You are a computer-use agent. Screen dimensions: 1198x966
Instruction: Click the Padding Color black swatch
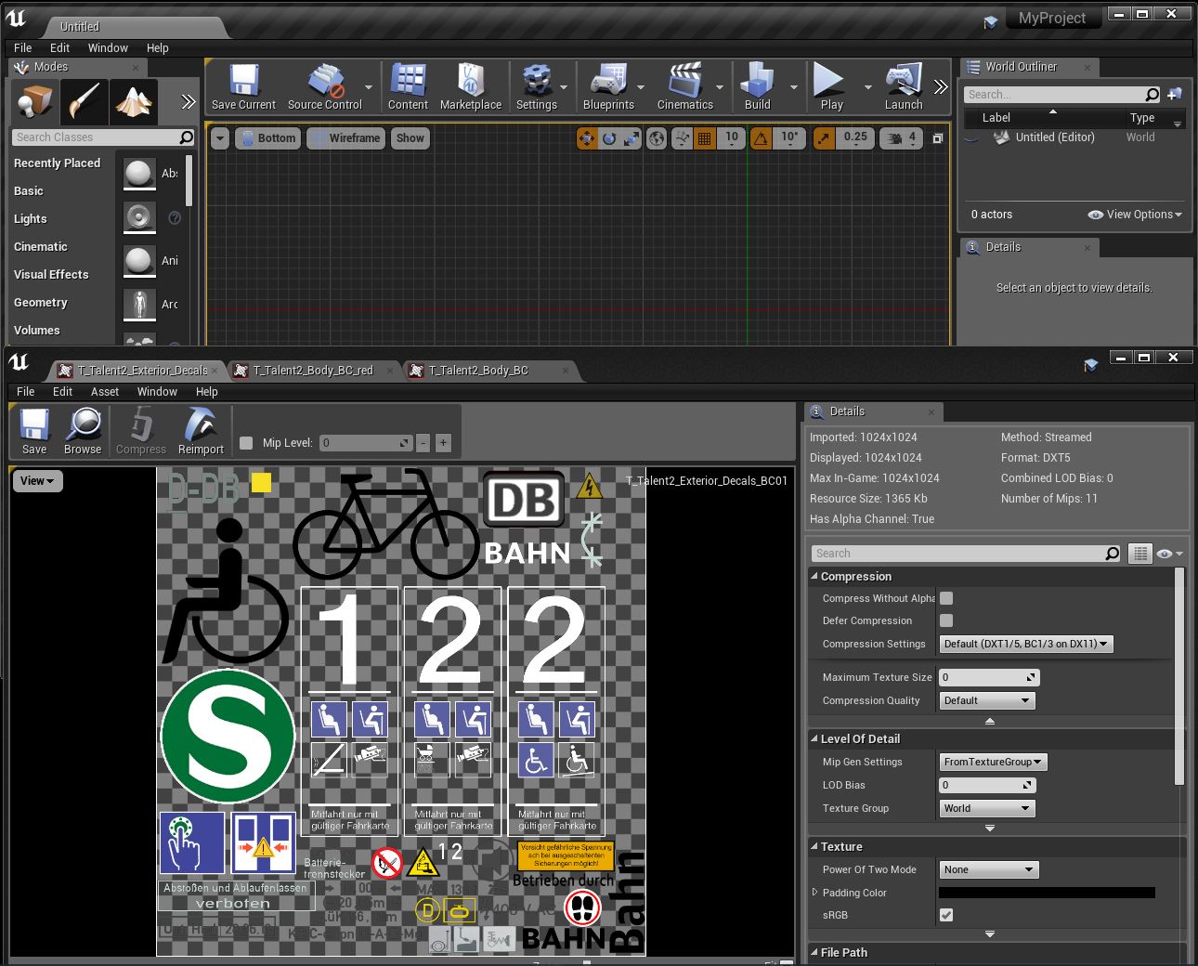coord(1047,893)
